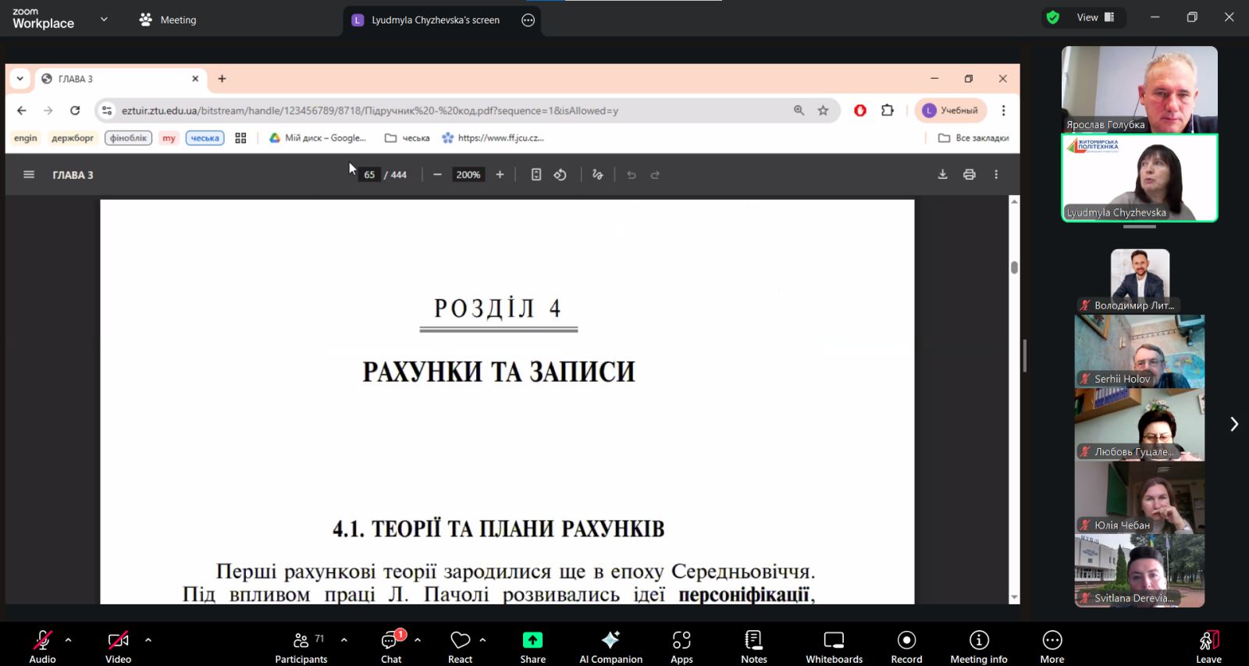Select Lyudmyla Chyzhevska video thumbnail

[1140, 178]
